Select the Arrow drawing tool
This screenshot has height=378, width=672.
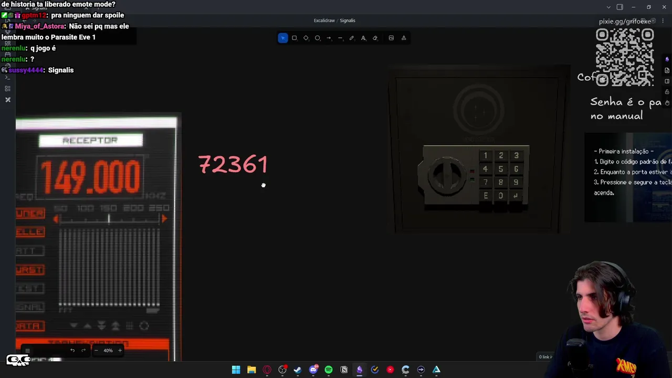(x=329, y=38)
